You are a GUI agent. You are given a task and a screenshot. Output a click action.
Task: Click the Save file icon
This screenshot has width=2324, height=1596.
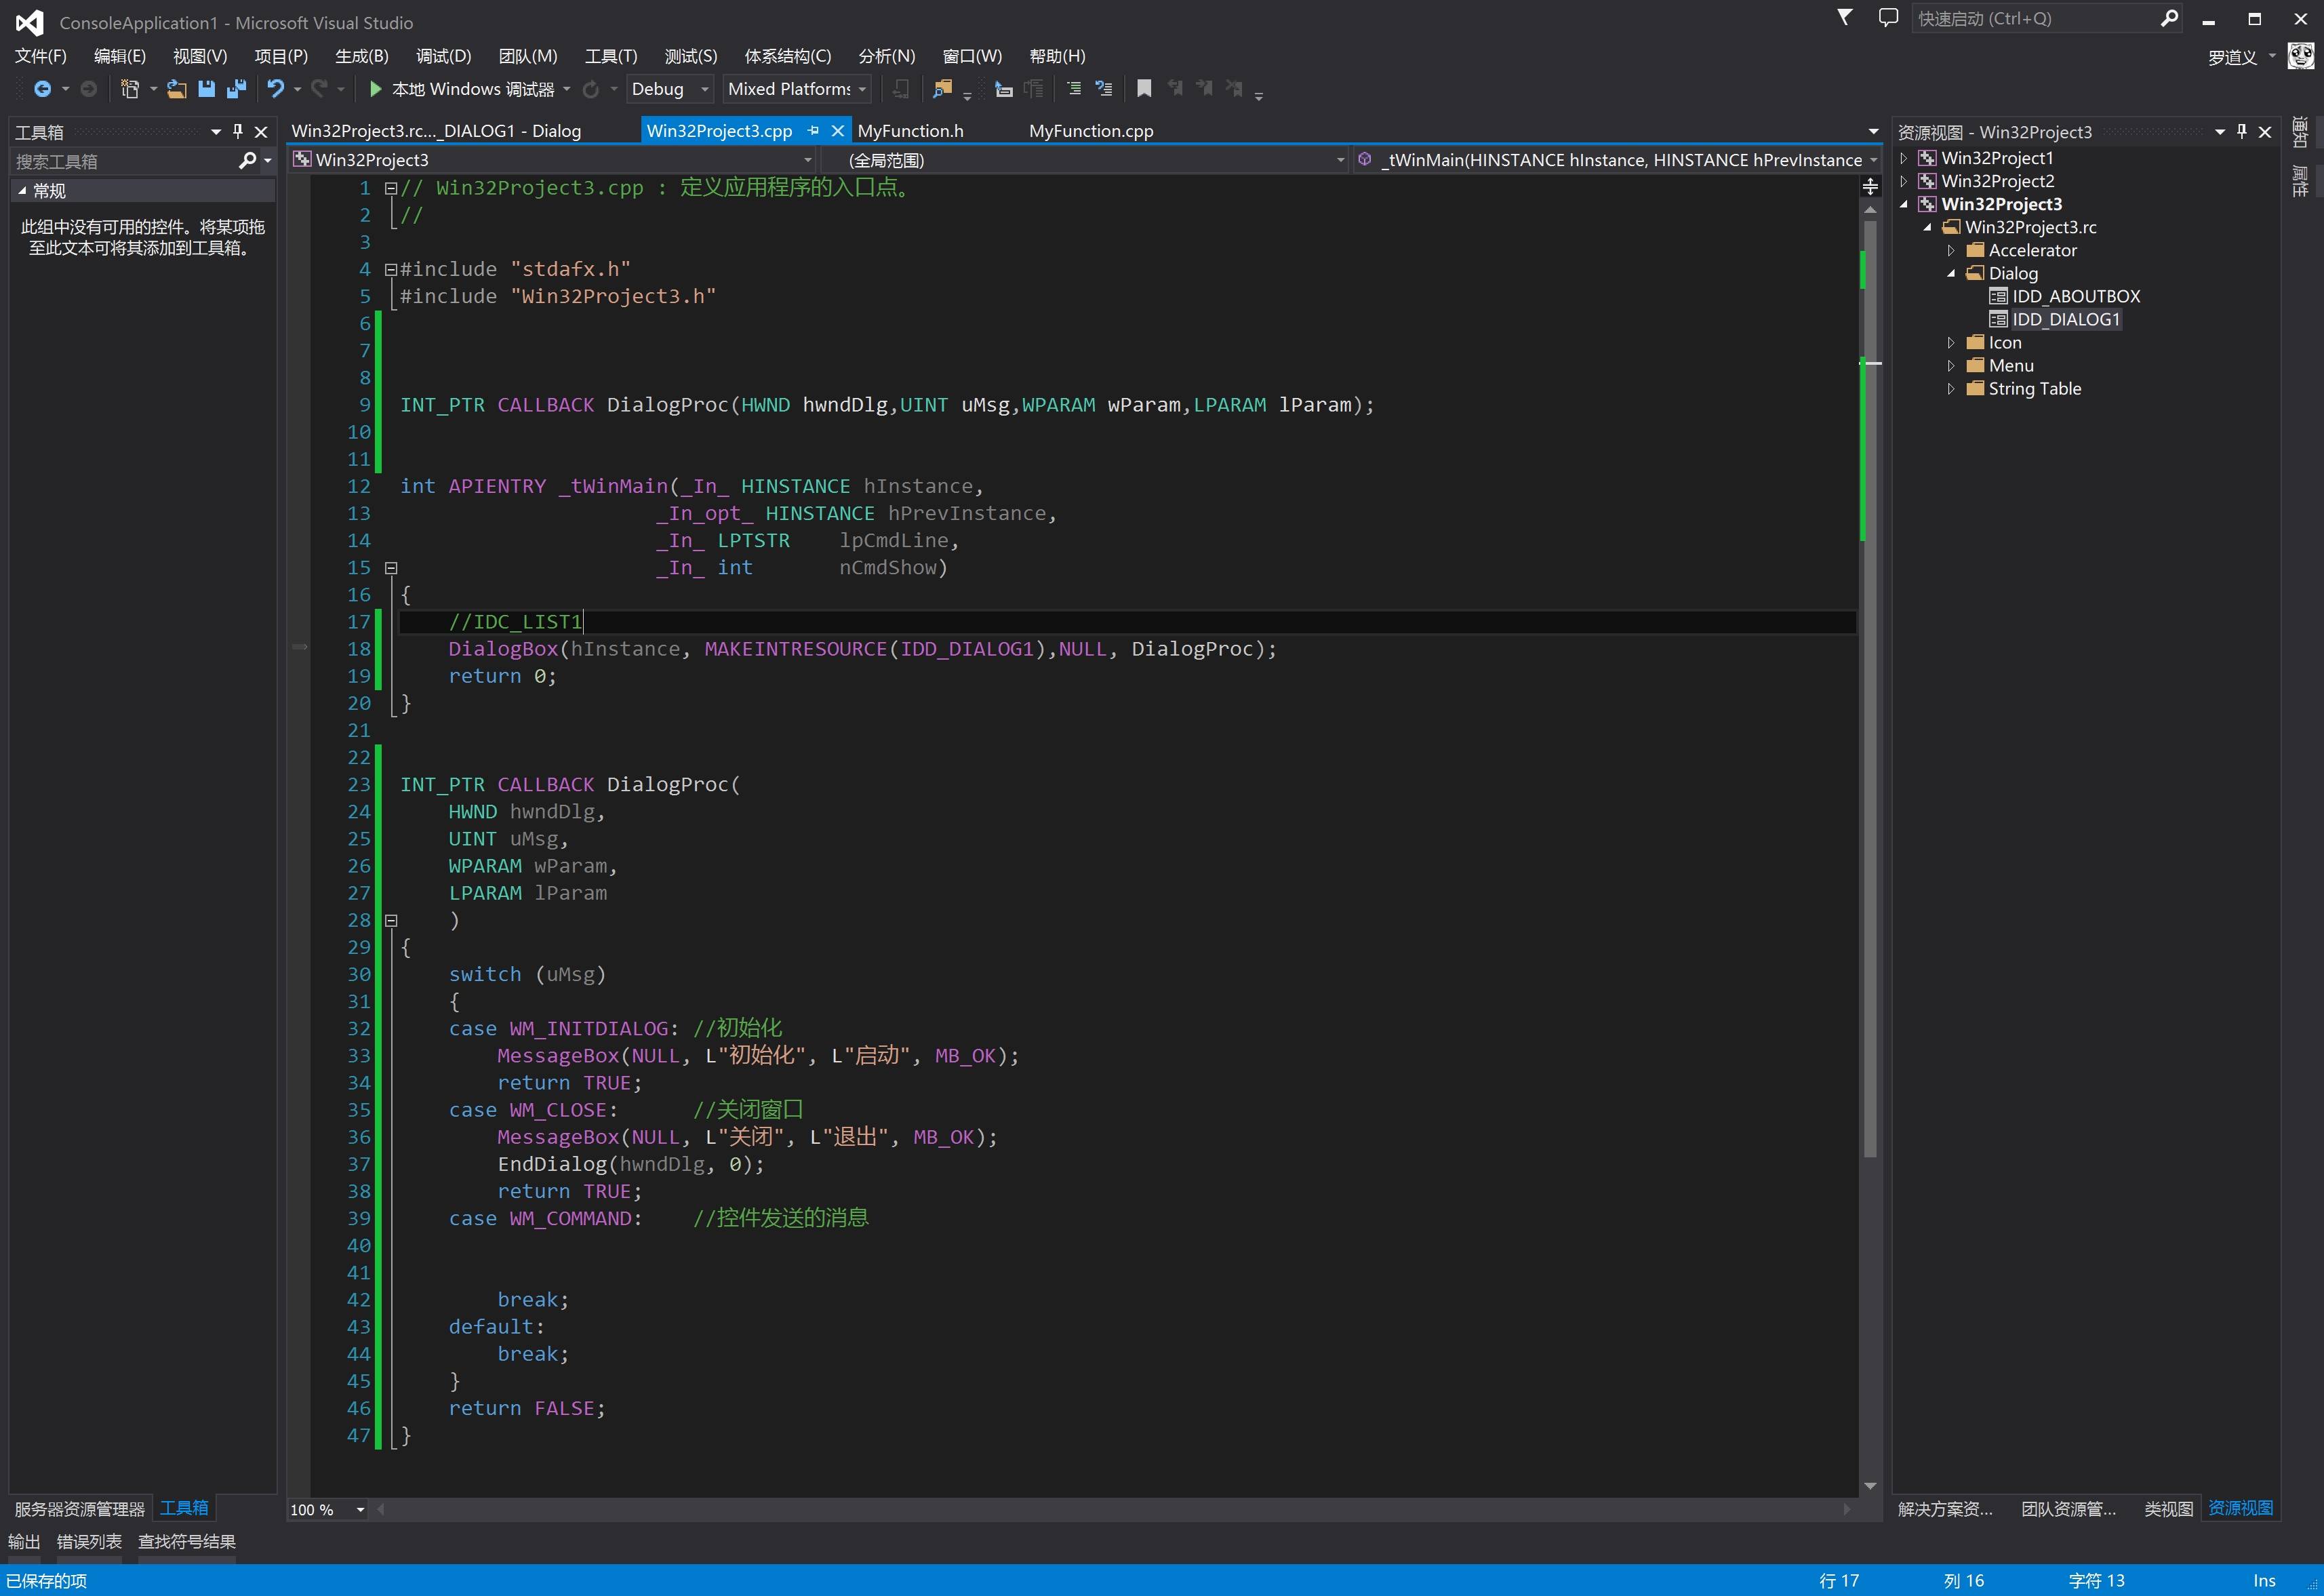click(206, 89)
